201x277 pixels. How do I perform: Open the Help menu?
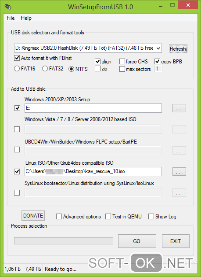[26, 18]
